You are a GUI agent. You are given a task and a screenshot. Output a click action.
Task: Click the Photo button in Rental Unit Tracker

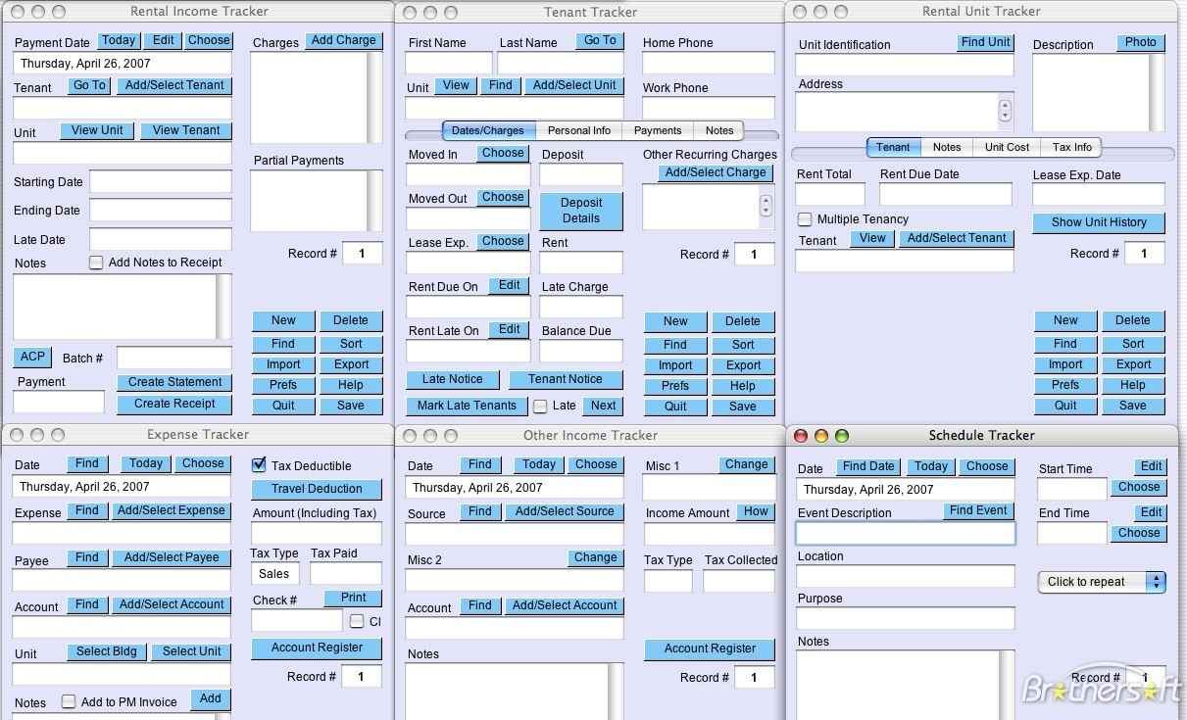click(x=1140, y=42)
